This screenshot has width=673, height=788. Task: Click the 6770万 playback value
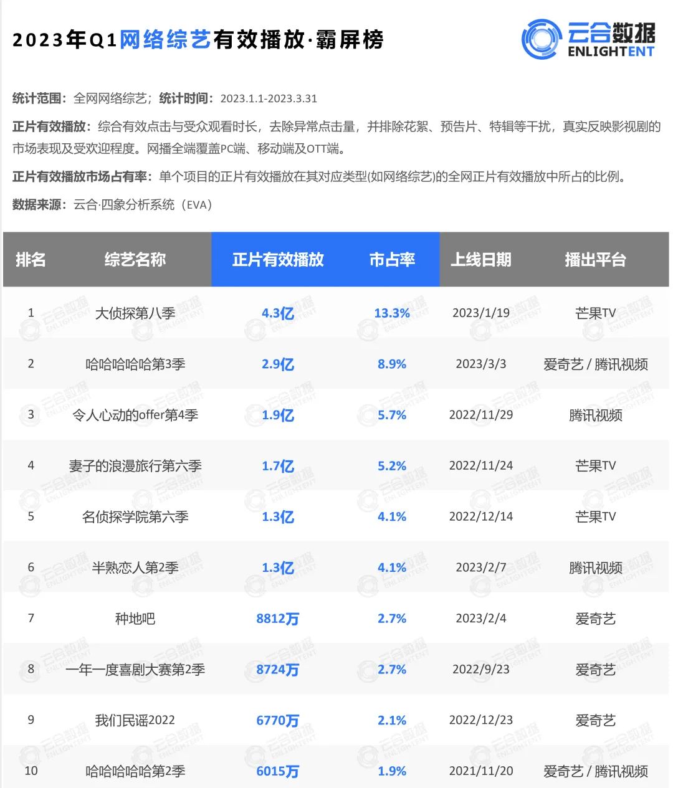[x=278, y=720]
